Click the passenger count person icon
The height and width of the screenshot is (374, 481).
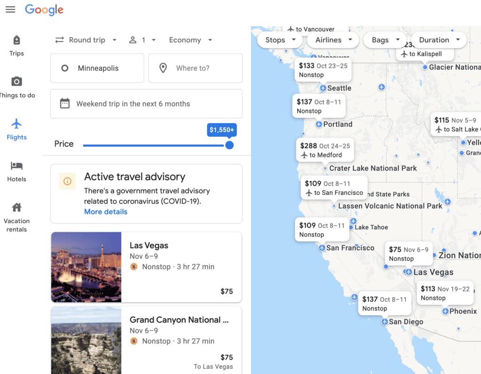coord(133,40)
